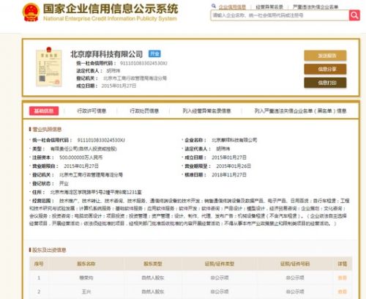Focus the enterprise name search input field
Screen dimensions: 366x299
pyautogui.click(x=280, y=15)
